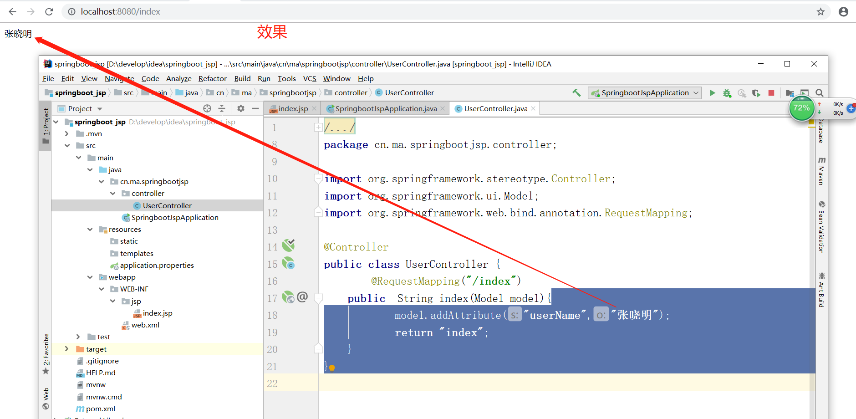The image size is (856, 419).
Task: Stop the running application (red square)
Action: pos(771,93)
